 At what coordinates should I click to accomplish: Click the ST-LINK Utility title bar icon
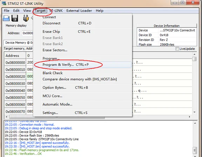(x=4, y=4)
